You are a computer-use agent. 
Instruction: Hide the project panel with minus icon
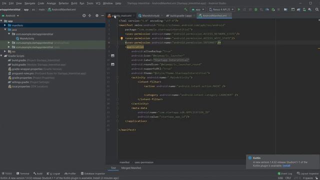(x=102, y=15)
